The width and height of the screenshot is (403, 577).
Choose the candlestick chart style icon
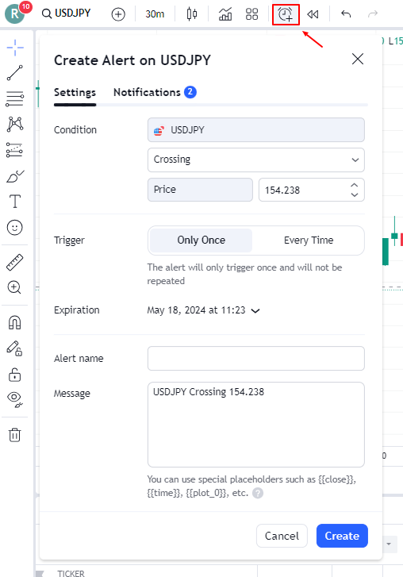[191, 14]
